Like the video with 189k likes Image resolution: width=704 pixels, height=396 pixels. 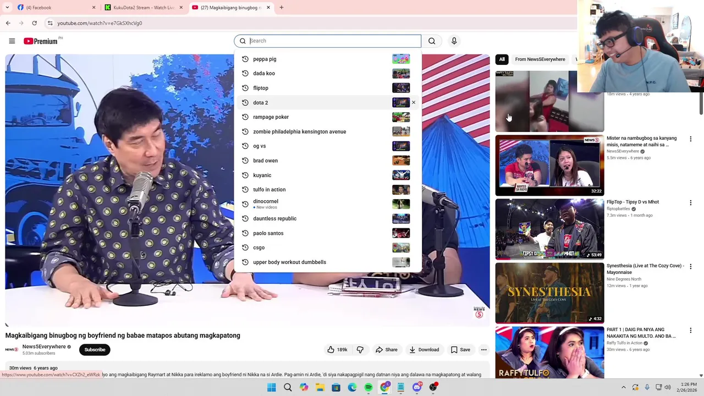[x=337, y=349]
